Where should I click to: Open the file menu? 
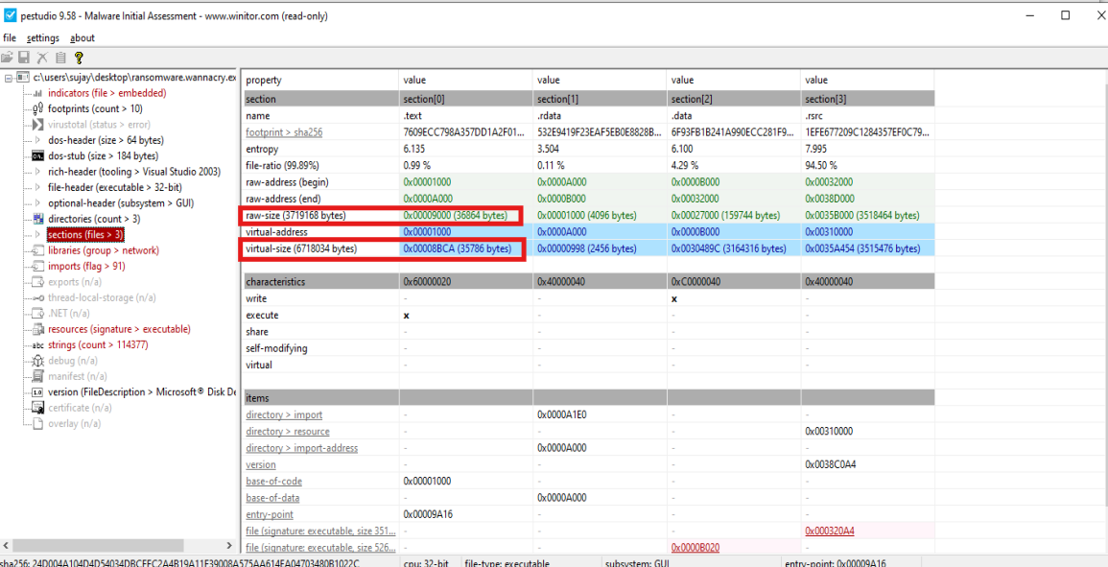point(10,38)
